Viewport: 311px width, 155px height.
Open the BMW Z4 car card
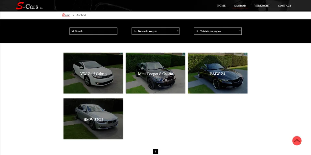click(x=218, y=73)
